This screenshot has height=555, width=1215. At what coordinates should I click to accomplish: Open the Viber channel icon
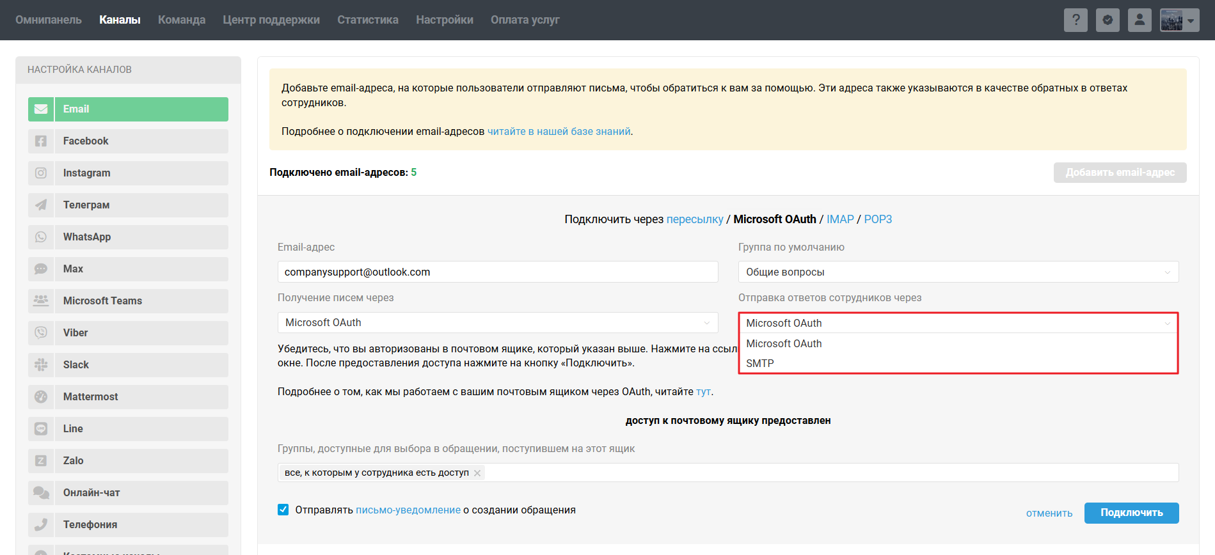click(x=41, y=333)
